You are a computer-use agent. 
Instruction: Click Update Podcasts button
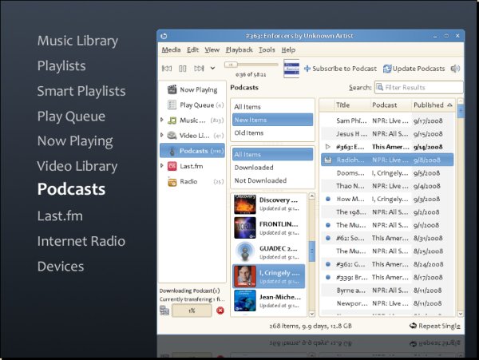click(414, 69)
